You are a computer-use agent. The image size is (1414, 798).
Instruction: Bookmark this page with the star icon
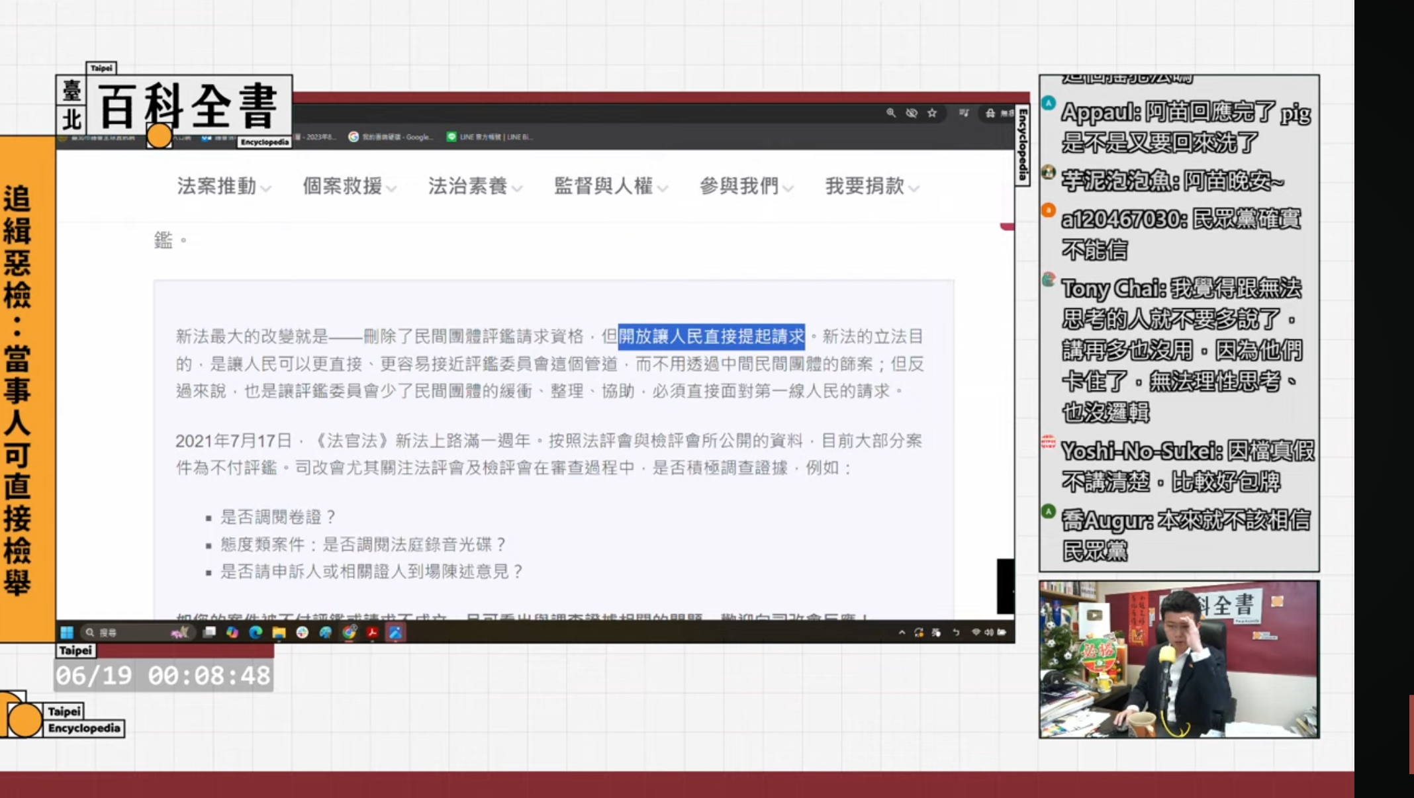932,113
